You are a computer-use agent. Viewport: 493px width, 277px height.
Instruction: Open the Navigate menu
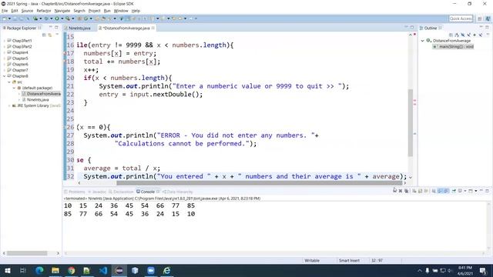(62, 11)
